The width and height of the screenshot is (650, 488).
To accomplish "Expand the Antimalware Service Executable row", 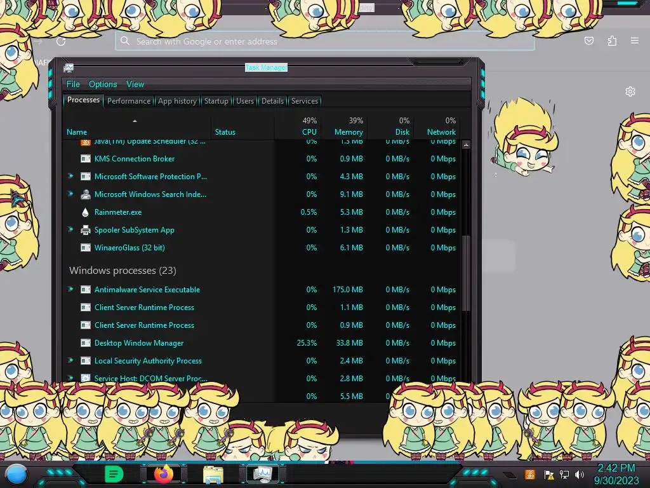I will [x=70, y=289].
